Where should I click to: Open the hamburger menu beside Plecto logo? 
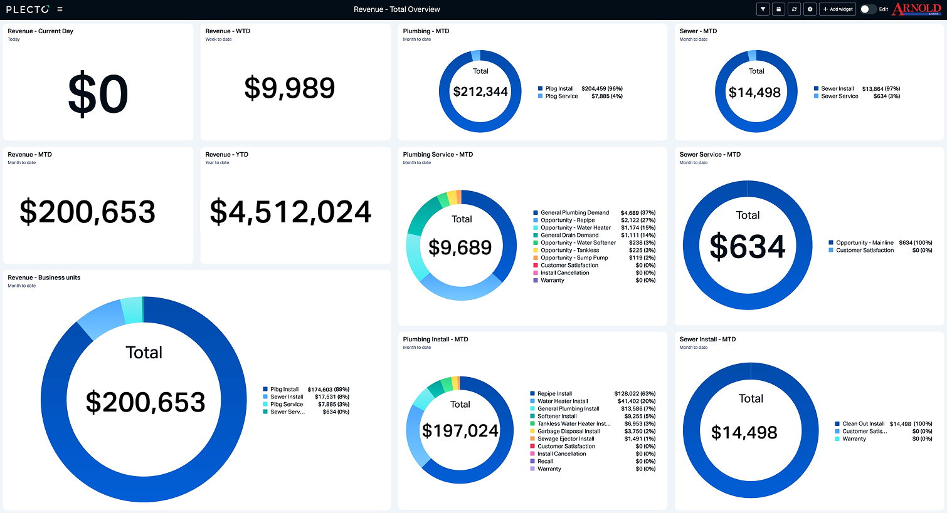[x=60, y=9]
